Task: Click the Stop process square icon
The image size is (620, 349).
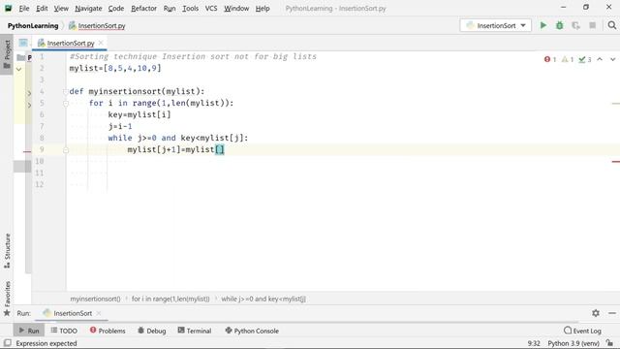Action: point(592,25)
